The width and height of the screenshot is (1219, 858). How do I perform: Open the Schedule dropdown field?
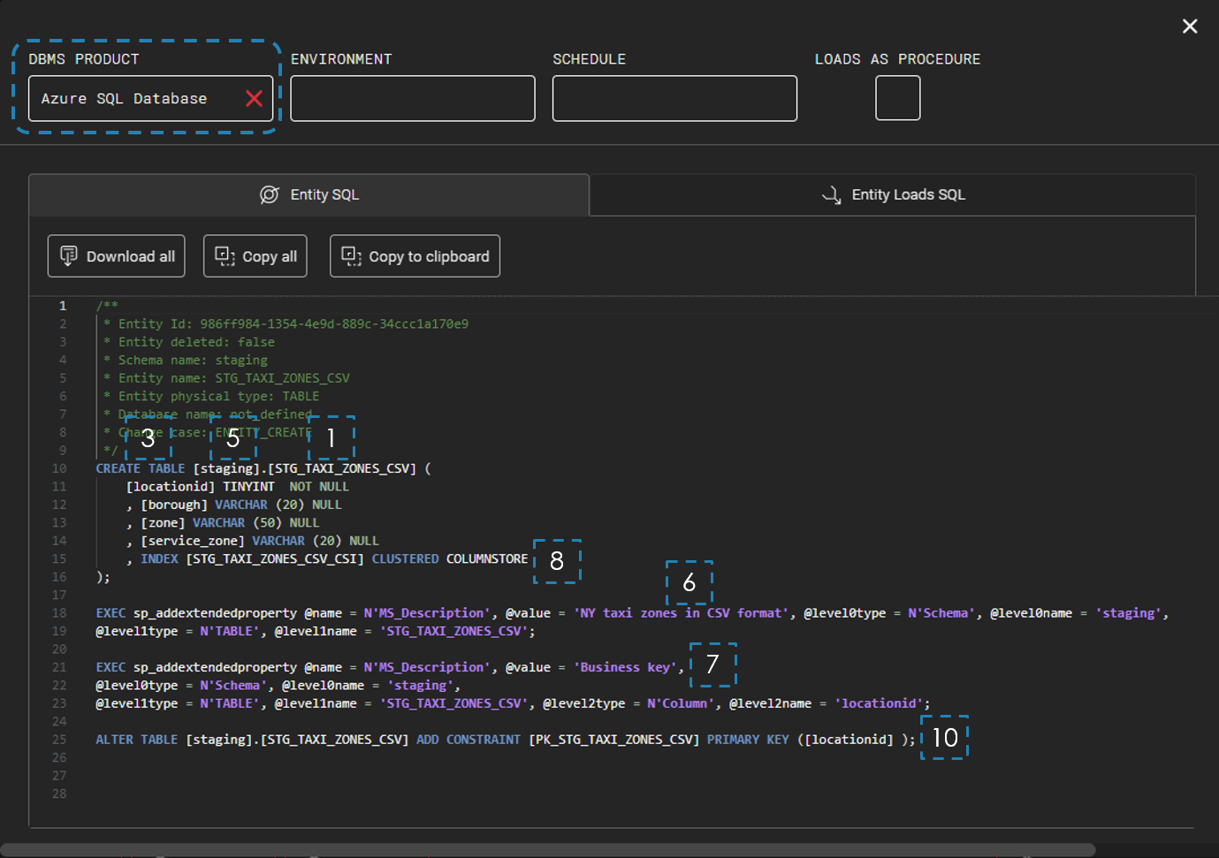tap(674, 98)
